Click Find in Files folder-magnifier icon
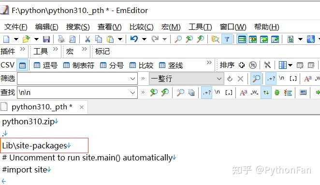 (215, 39)
